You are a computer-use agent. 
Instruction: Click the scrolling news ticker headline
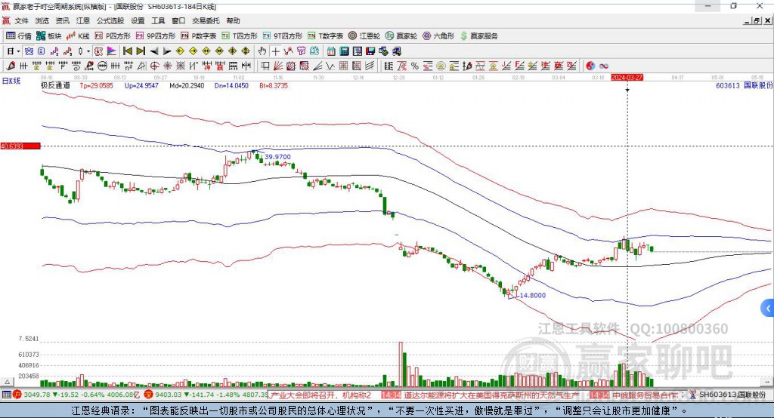pyautogui.click(x=476, y=395)
